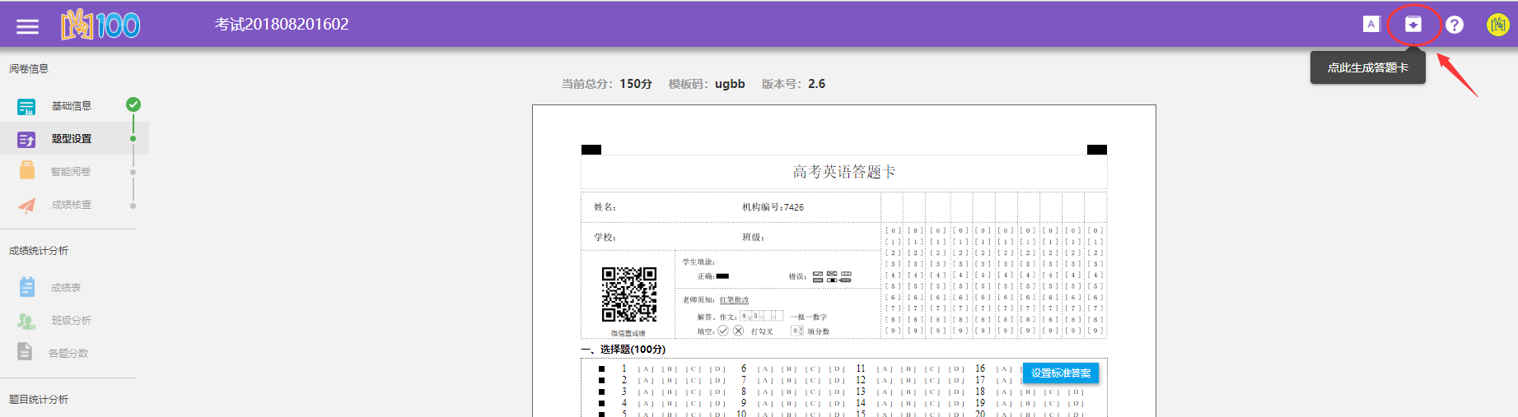Click the 成绩表 clipboard icon

[27, 287]
